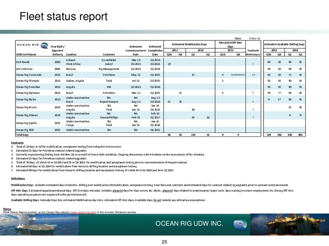Click the 'OCEAN RIG UDW INC.' banner text

[x=189, y=223]
